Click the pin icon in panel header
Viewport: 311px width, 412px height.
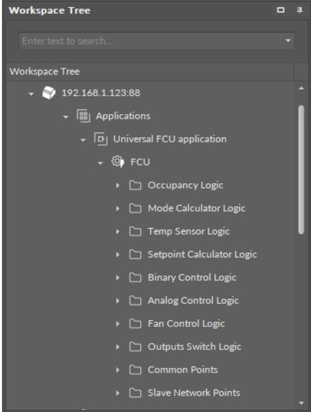point(299,11)
